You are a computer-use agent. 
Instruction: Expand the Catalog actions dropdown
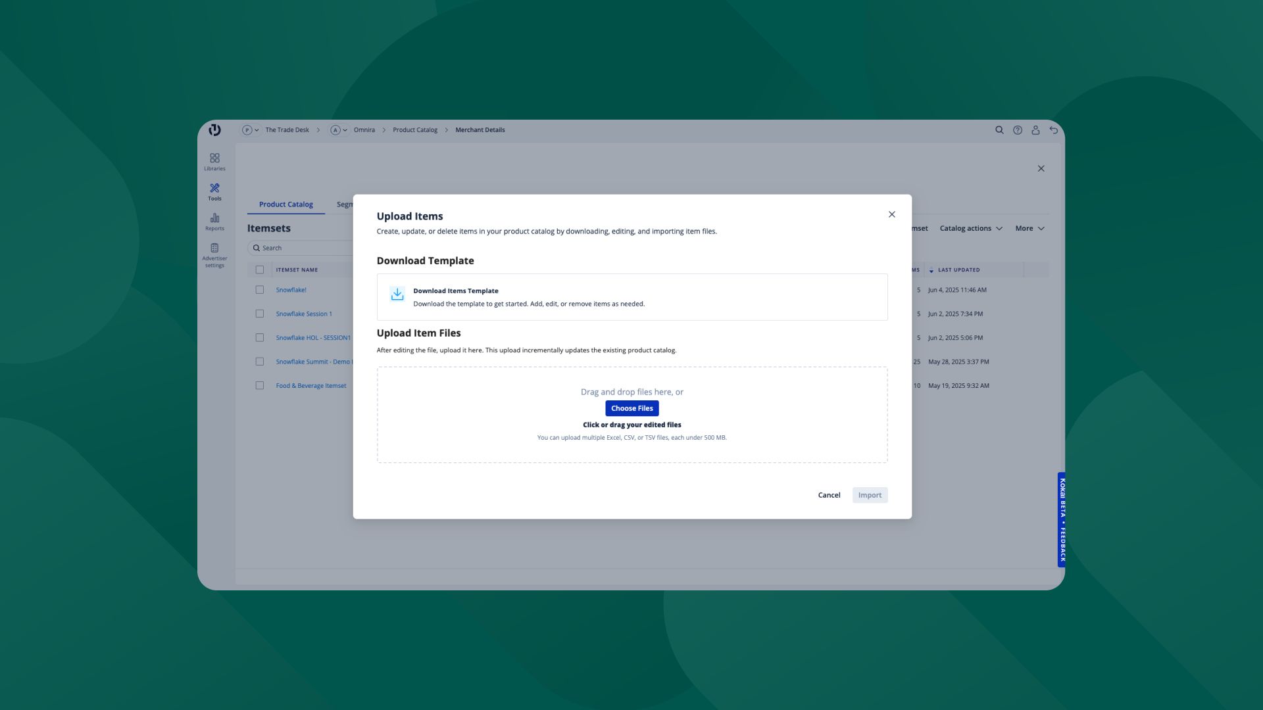[x=971, y=229]
